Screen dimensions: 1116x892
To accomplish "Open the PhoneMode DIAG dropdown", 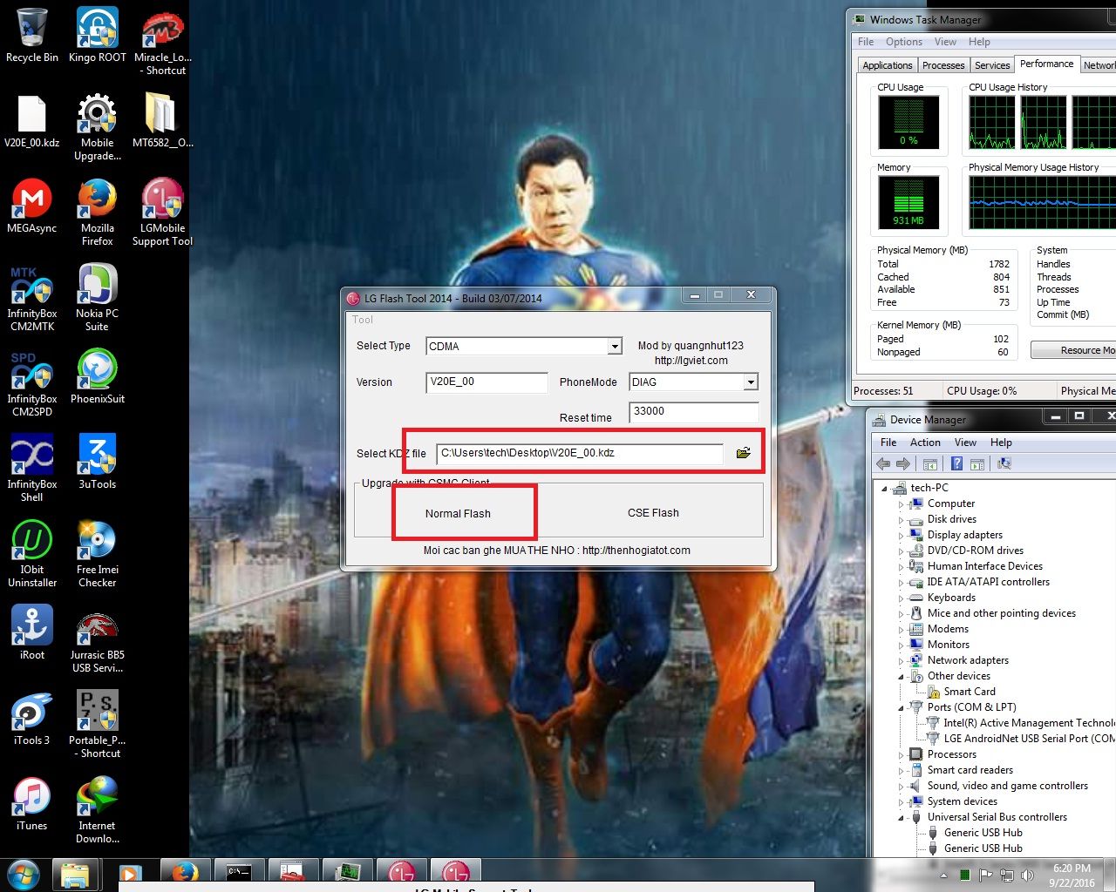I will pos(750,382).
